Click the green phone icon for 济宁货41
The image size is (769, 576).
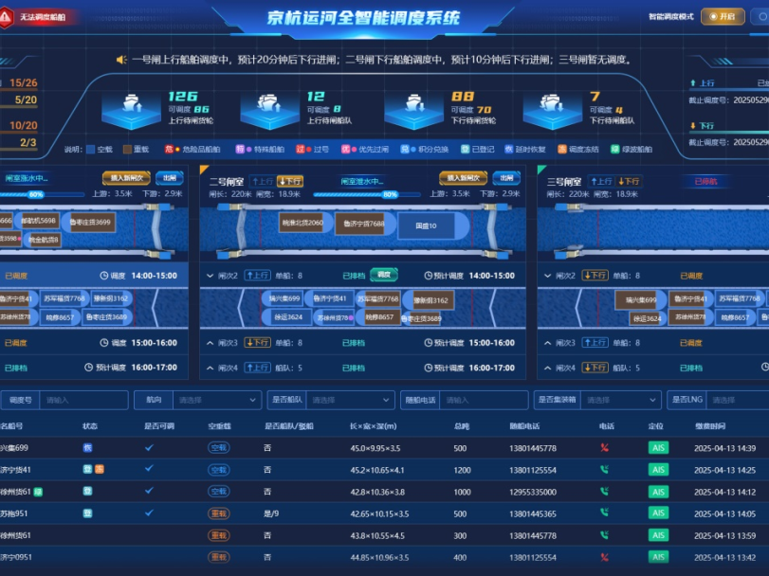[x=604, y=470]
